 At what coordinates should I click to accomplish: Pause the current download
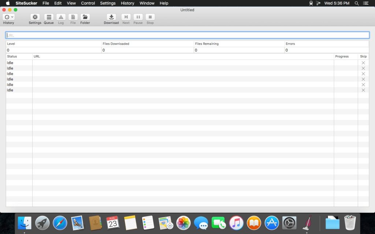tap(138, 17)
